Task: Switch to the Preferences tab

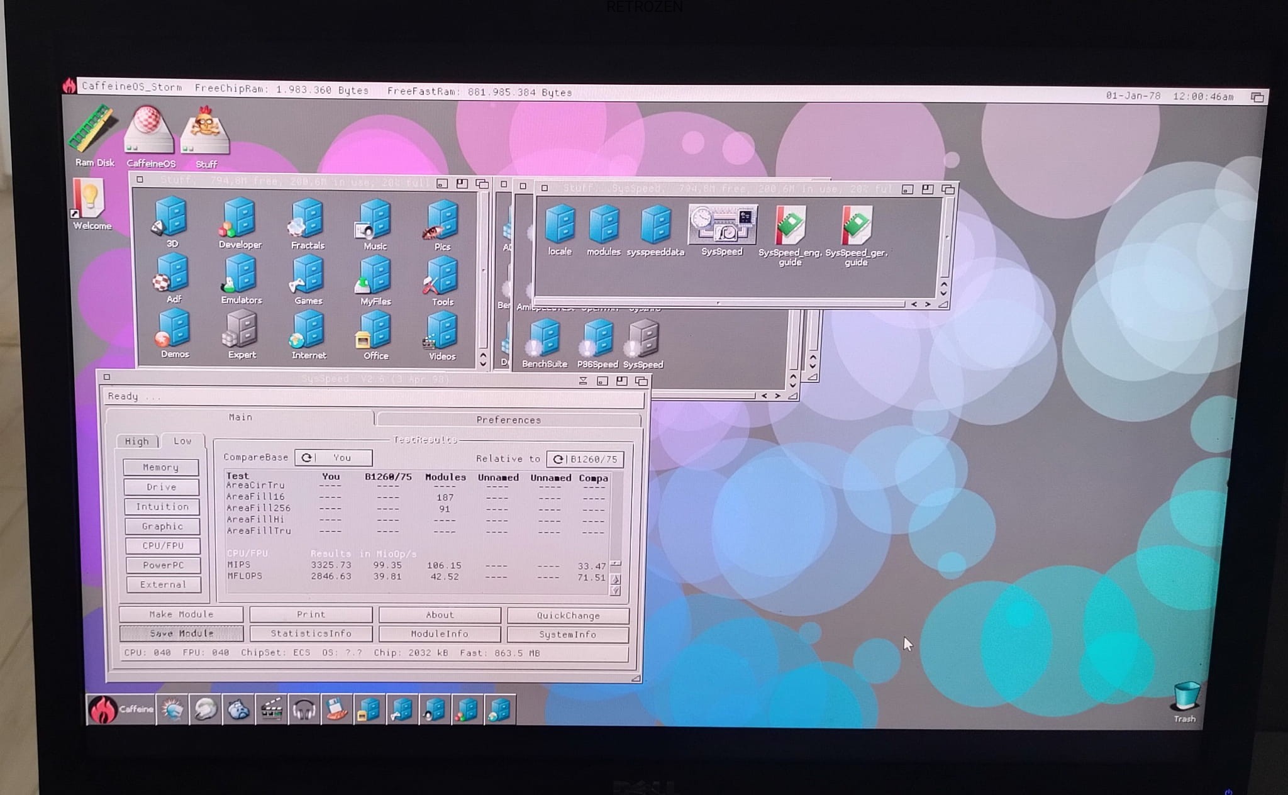Action: (508, 420)
